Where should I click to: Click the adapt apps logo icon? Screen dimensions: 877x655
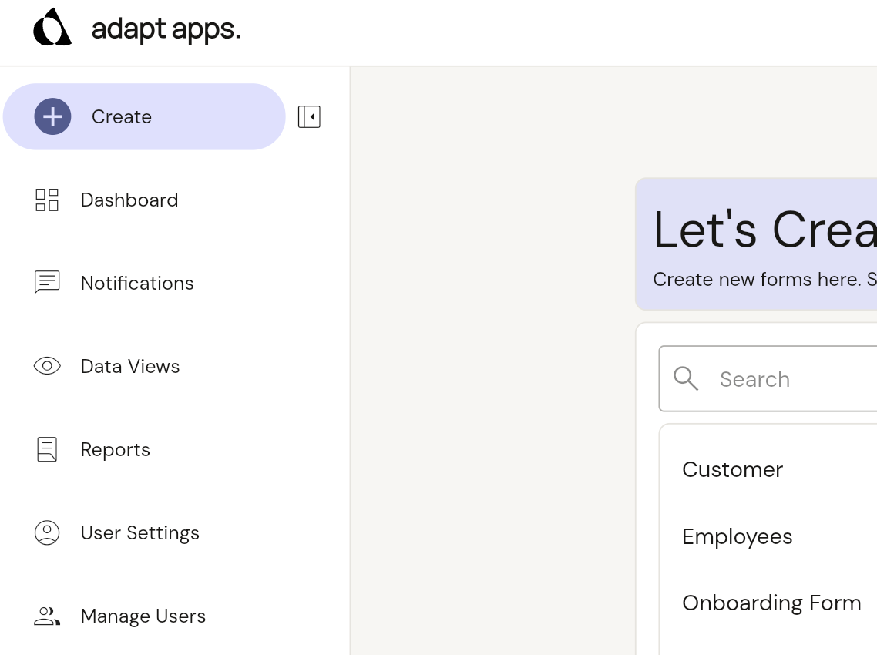tap(52, 29)
